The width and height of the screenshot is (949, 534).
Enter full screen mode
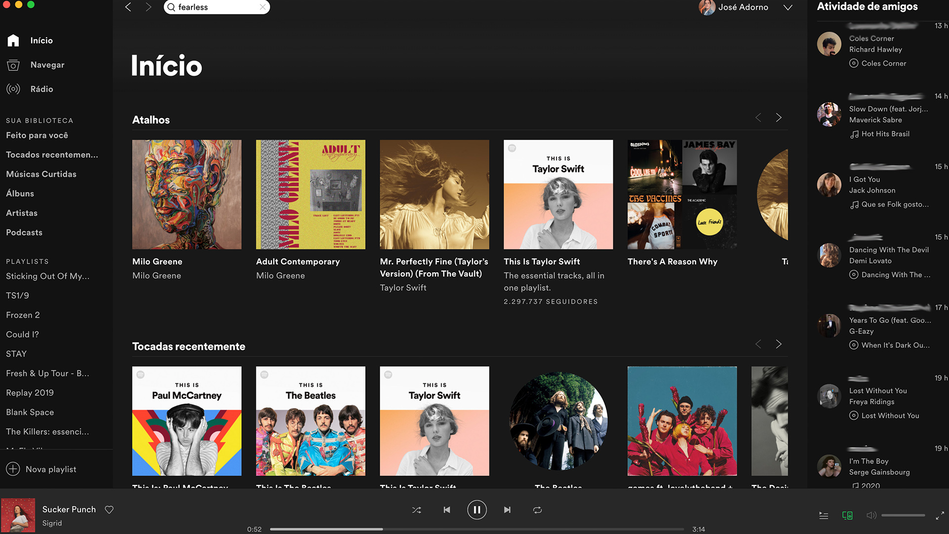pyautogui.click(x=940, y=516)
